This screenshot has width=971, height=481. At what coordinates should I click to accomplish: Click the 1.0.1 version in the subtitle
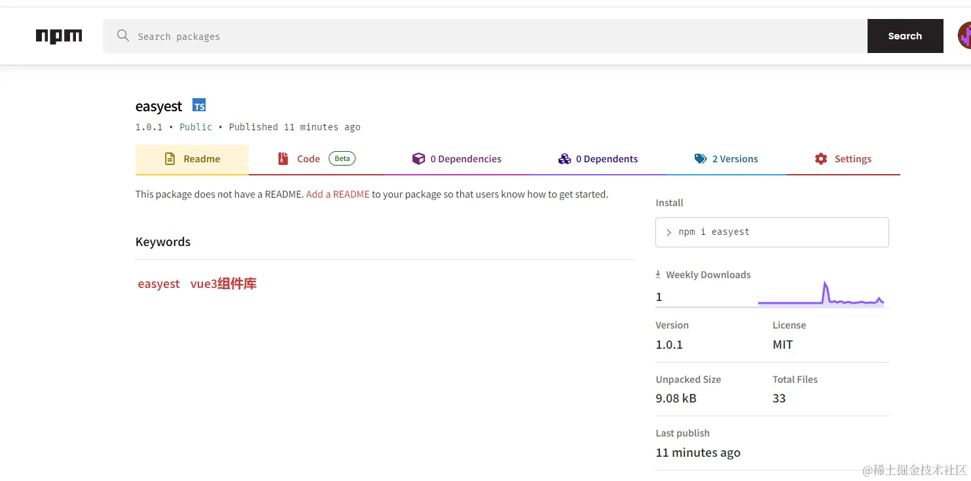coord(149,127)
